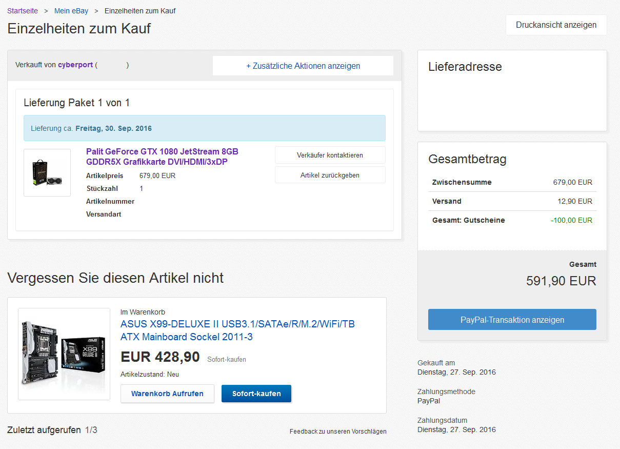This screenshot has width=620, height=449.
Task: Open the Startseite breadcrumb link
Action: click(x=23, y=11)
